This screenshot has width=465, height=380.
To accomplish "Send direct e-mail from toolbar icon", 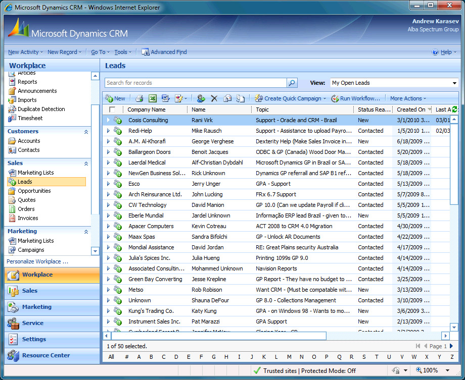I will tap(227, 98).
